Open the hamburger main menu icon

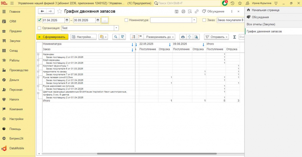click(x=12, y=3)
